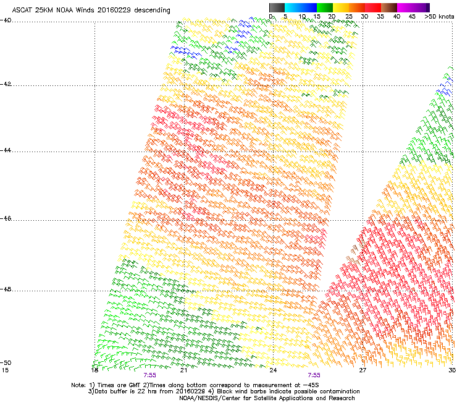Click the '>50 knots' legend label
Screen dimensions: 457x402
pyautogui.click(x=439, y=16)
